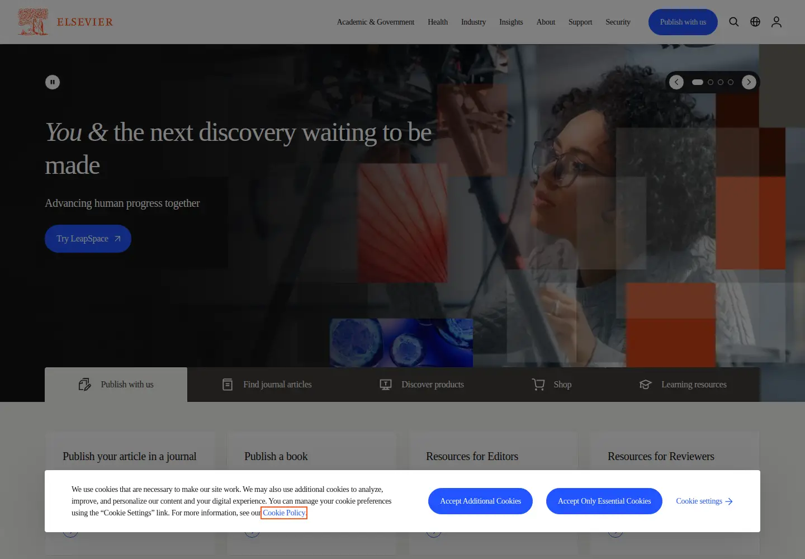Go to next carousel slide arrow
The height and width of the screenshot is (559, 805).
tap(749, 82)
